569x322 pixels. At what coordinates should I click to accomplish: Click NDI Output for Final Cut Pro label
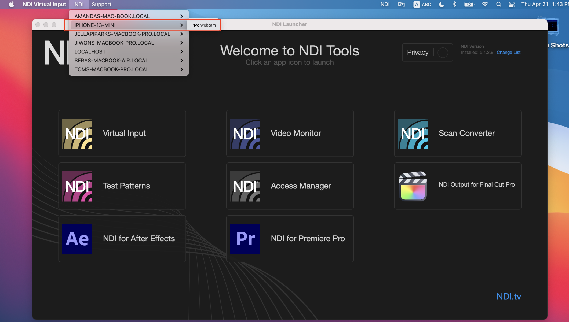pos(477,184)
